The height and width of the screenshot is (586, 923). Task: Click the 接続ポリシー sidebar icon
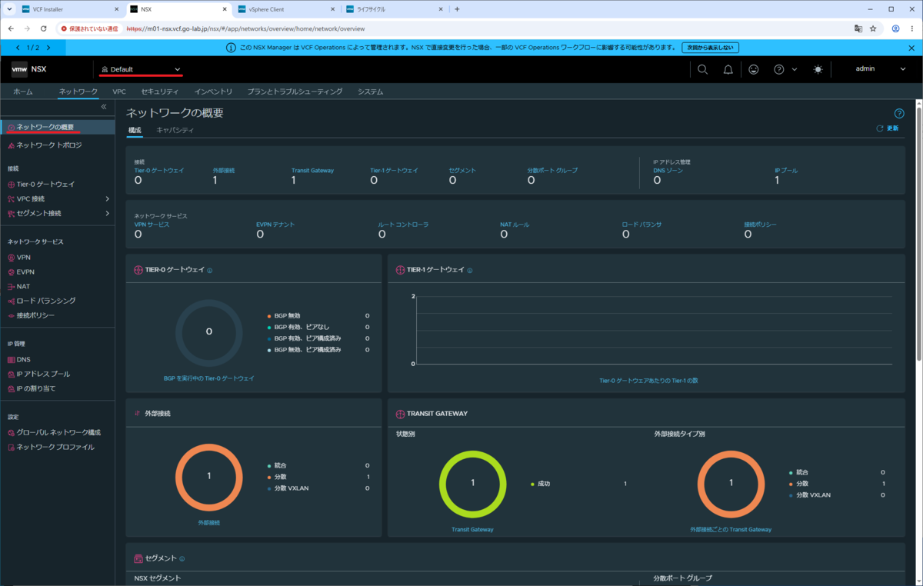pos(11,315)
